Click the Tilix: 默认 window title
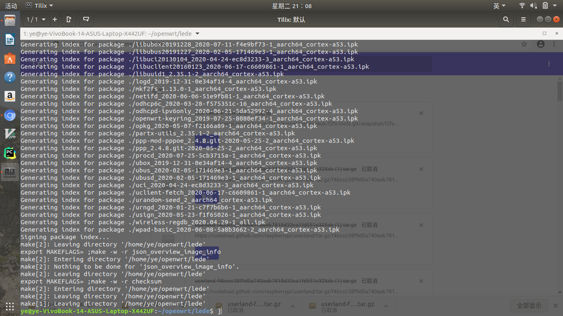The height and width of the screenshot is (316, 563). pos(291,19)
